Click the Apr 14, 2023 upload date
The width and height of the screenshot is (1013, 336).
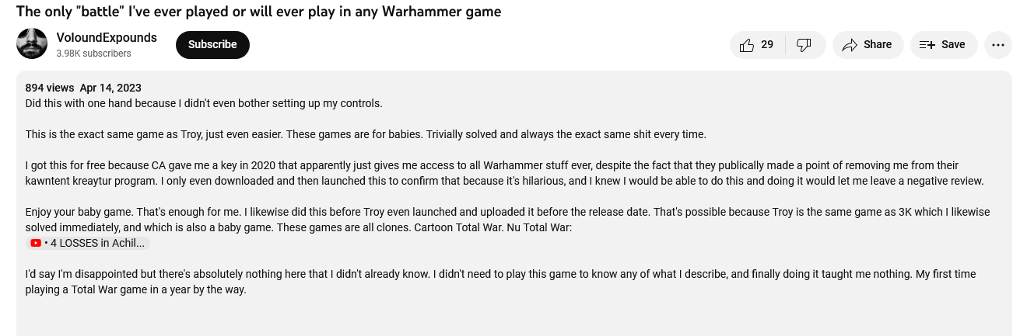point(110,88)
